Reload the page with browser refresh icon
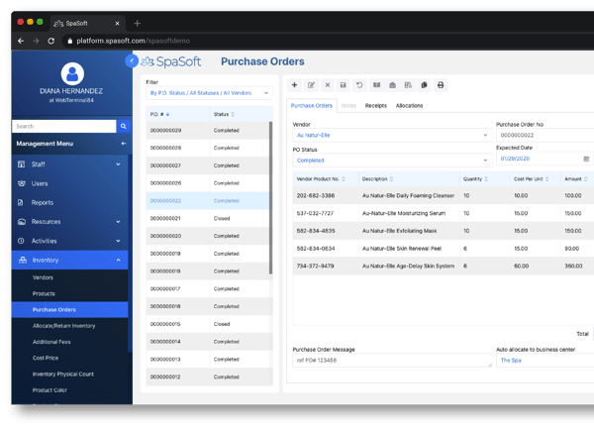594x429 pixels. pyautogui.click(x=51, y=41)
